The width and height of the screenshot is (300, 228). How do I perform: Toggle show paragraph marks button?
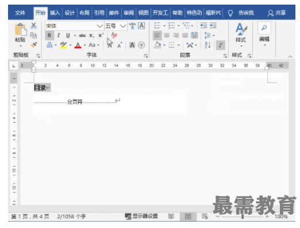pyautogui.click(x=221, y=45)
